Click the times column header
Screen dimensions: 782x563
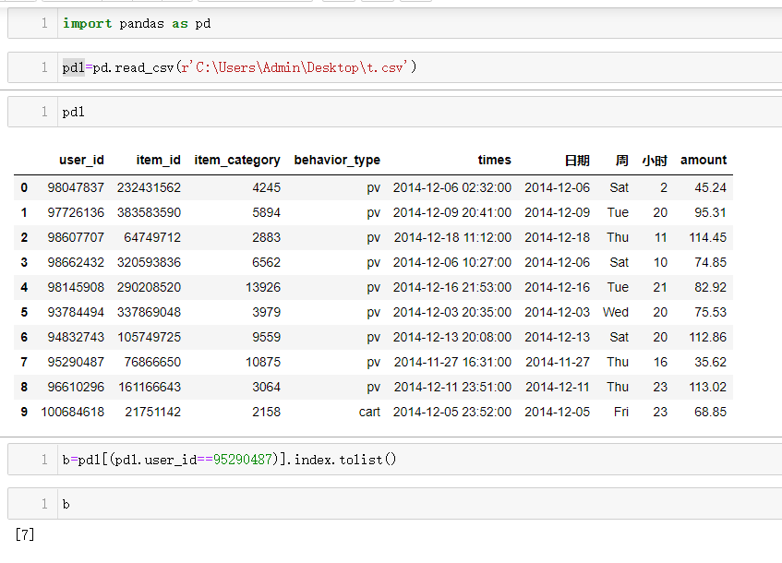coord(494,160)
